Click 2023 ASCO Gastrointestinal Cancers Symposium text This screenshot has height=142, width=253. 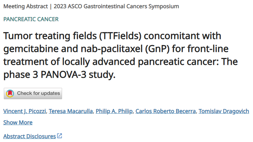pos(116,6)
